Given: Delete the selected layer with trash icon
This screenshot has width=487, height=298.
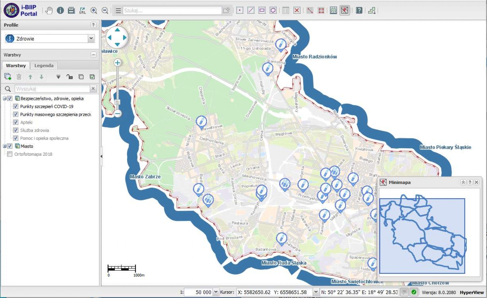Looking at the screenshot, I should pos(19,77).
